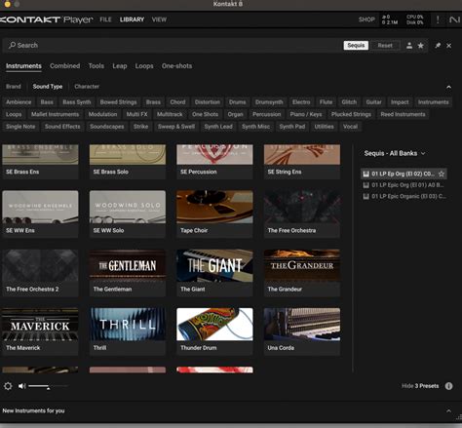This screenshot has height=428, width=462.
Task: Open The Free Orchestra 2 instrument
Action: [x=40, y=273]
